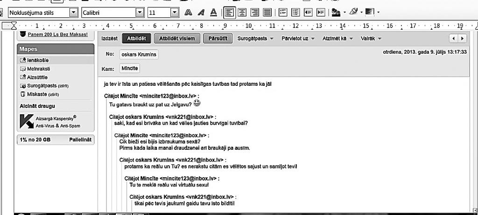The width and height of the screenshot is (478, 215).
Task: Click into the font name field
Action: pyautogui.click(x=108, y=13)
